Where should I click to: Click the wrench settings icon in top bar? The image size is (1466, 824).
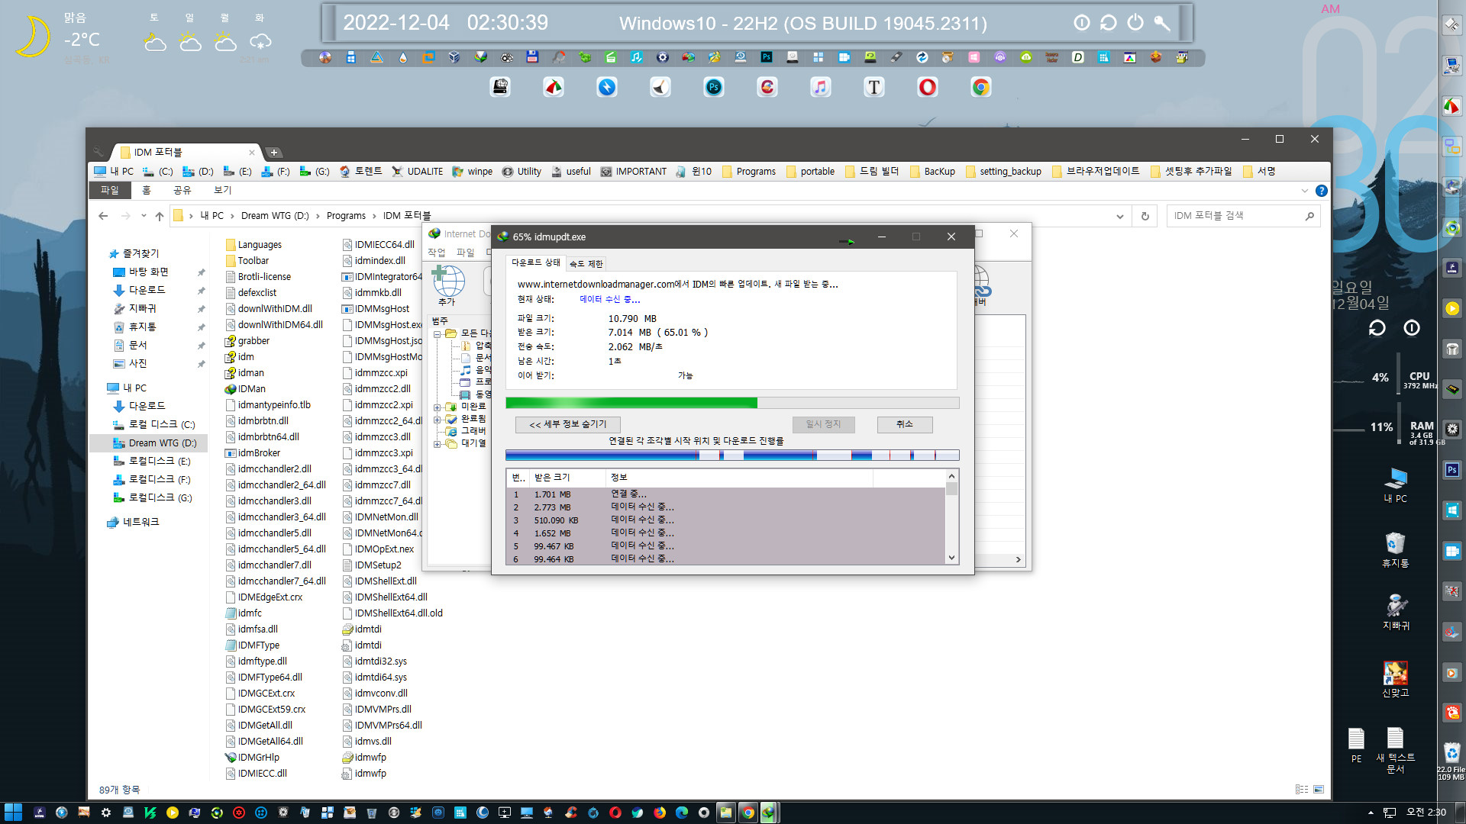tap(1162, 22)
